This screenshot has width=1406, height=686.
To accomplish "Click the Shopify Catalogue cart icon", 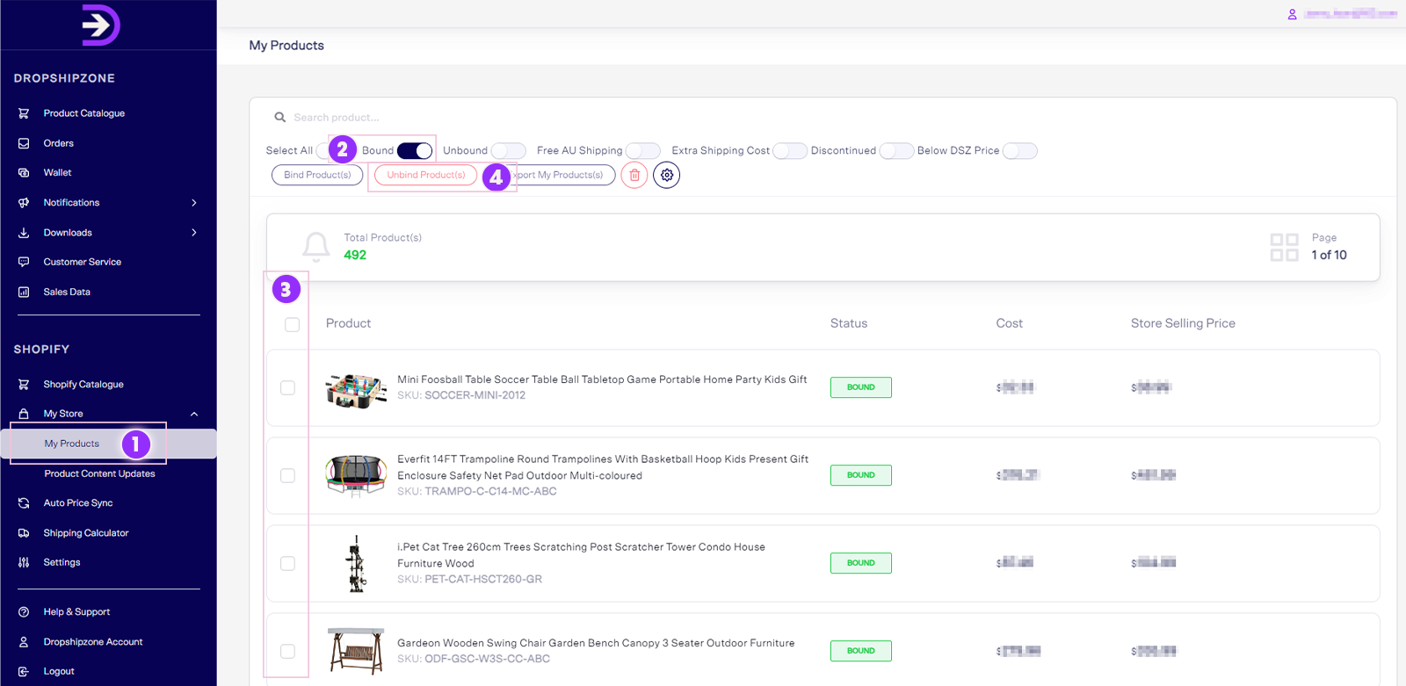I will pos(24,384).
